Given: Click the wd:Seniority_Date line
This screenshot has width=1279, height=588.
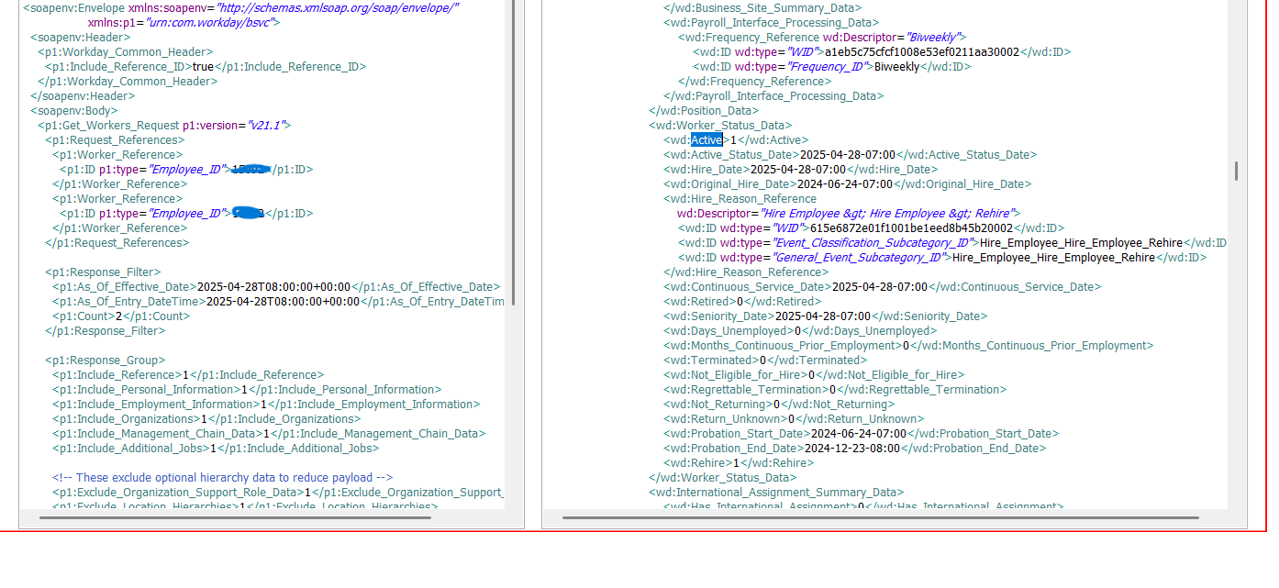Looking at the screenshot, I should coord(826,316).
